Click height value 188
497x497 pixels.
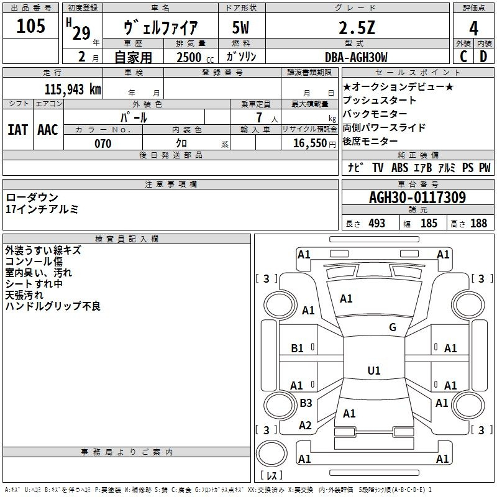[x=478, y=224]
